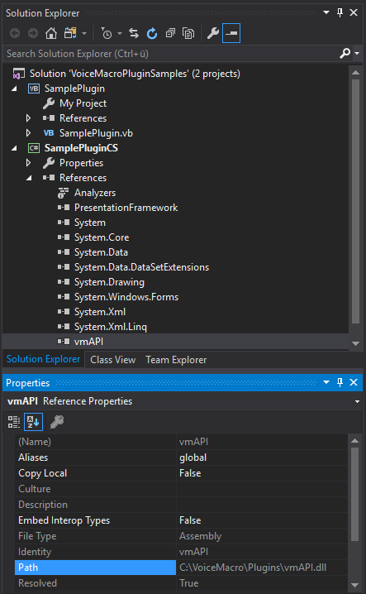
Task: Collapse References under SamplePluginCS
Action: tap(29, 178)
